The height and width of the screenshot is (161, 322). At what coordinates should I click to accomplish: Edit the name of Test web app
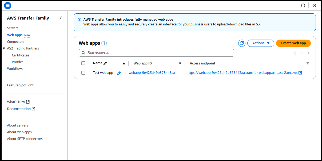pyautogui.click(x=119, y=72)
